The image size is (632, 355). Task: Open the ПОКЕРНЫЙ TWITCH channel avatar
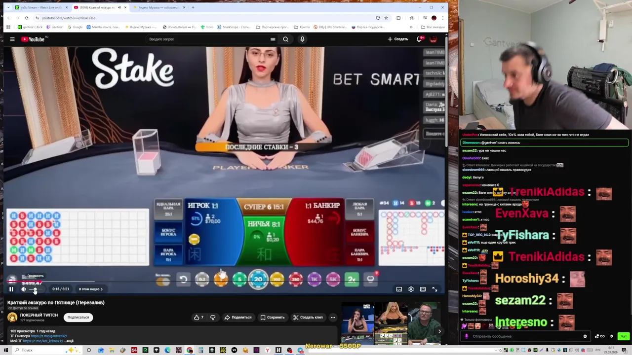pyautogui.click(x=12, y=317)
